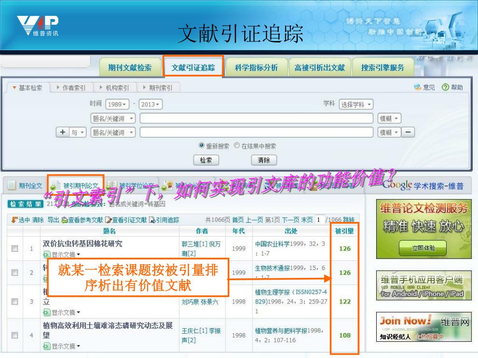Image resolution: width=478 pixels, height=358 pixels.
Task: Open the 科学指标分析 tab
Action: point(256,67)
